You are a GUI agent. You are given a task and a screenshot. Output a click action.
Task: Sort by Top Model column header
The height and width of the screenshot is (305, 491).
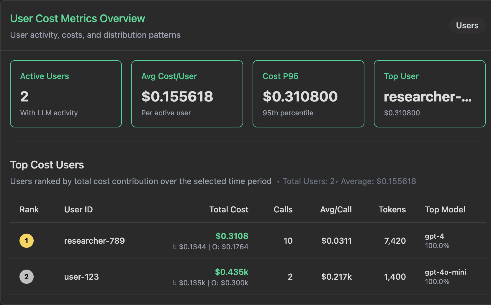pos(445,209)
